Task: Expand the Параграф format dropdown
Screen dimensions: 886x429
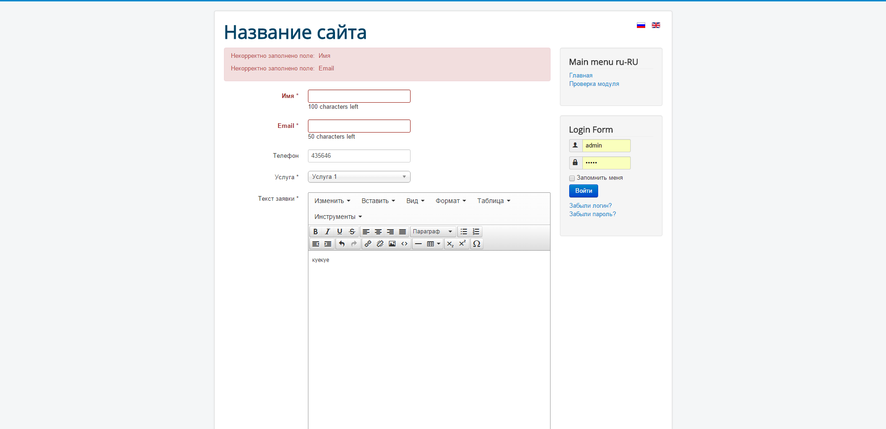Action: (x=432, y=232)
